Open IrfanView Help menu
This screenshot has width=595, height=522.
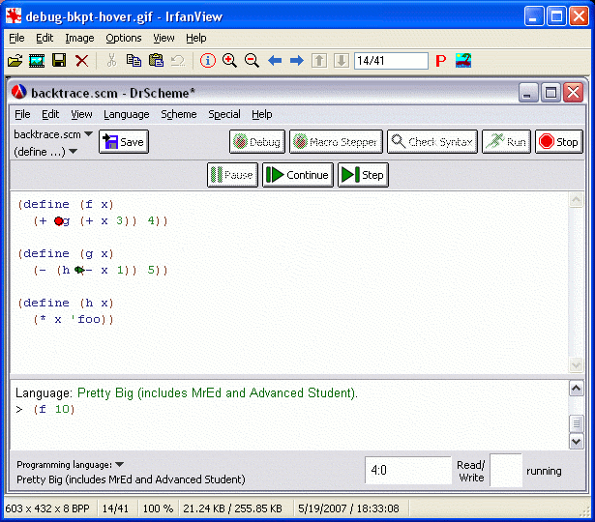(196, 38)
